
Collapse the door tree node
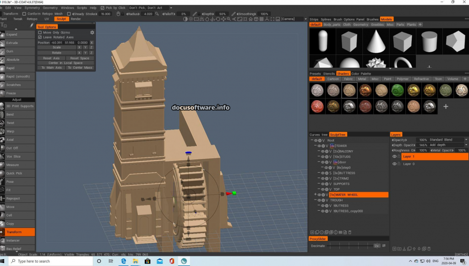coord(319,162)
